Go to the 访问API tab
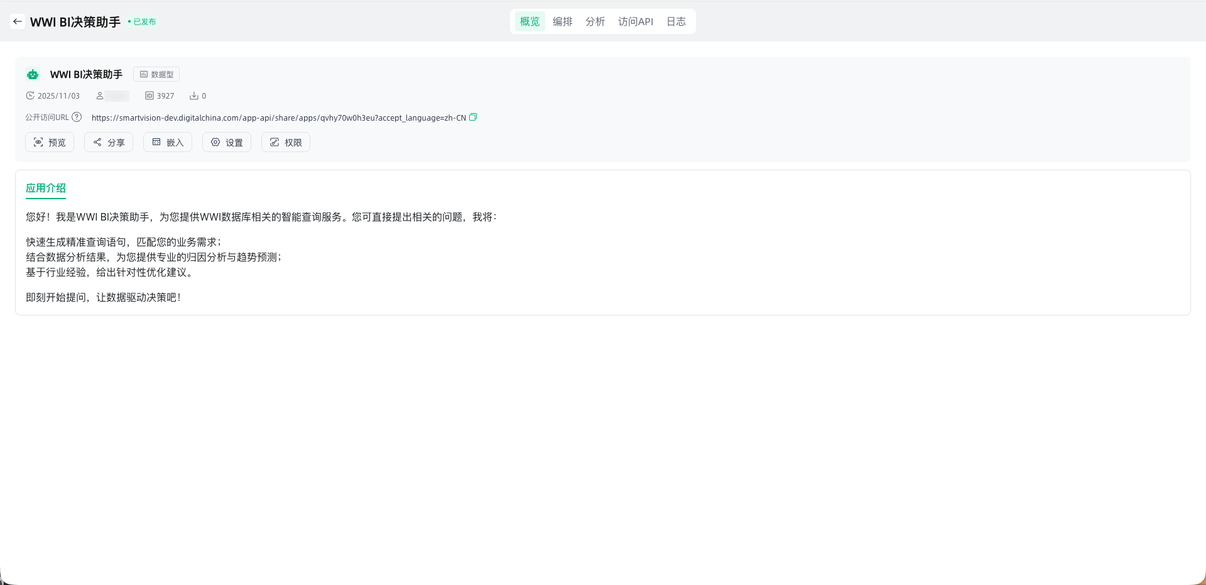This screenshot has height=585, width=1206. click(x=635, y=21)
